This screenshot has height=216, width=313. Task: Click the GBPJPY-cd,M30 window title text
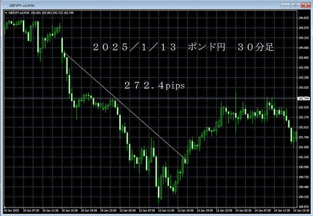[22, 5]
